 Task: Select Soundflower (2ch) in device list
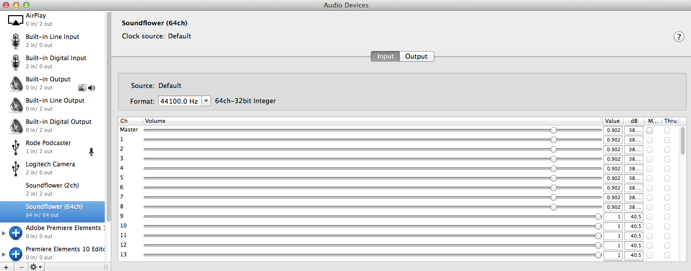pyautogui.click(x=53, y=189)
